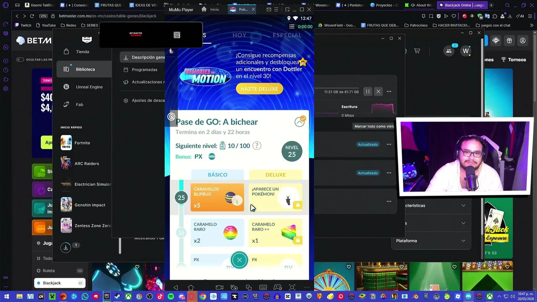The image size is (537, 302).
Task: Cancel the Epic download with X
Action: click(378, 91)
